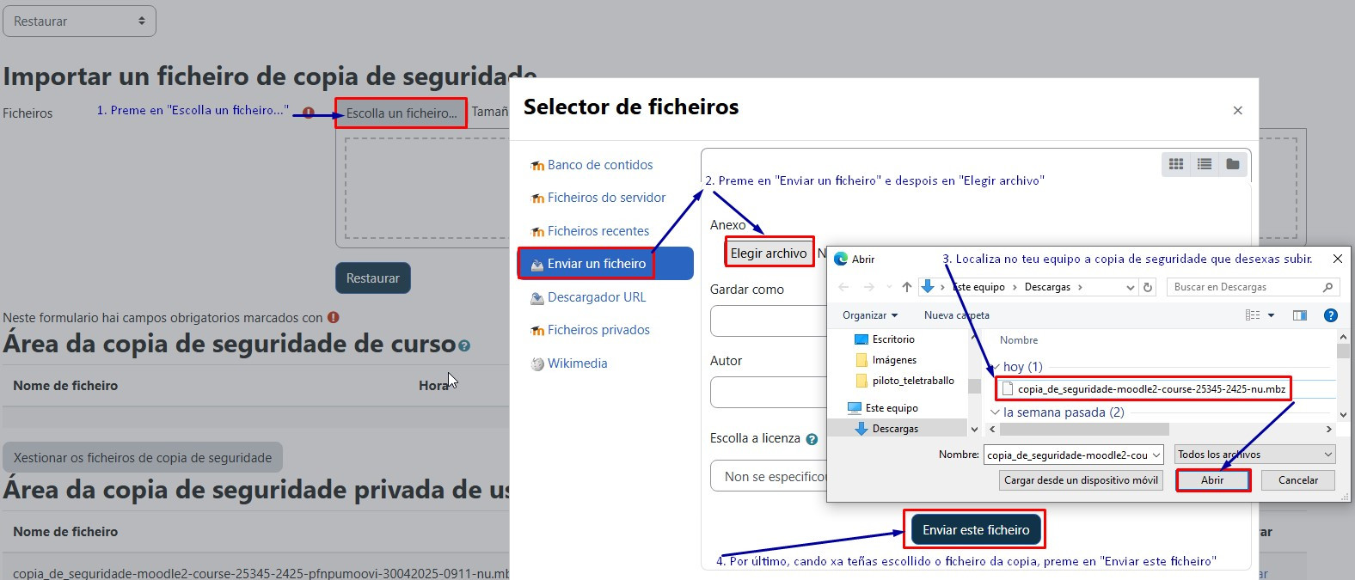Click the horizontal scrollbar of the file list
The width and height of the screenshot is (1355, 580).
coord(1084,429)
